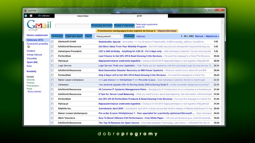Switch to the nasza-klasa tab
The height and width of the screenshot is (143, 255).
pos(83,16)
